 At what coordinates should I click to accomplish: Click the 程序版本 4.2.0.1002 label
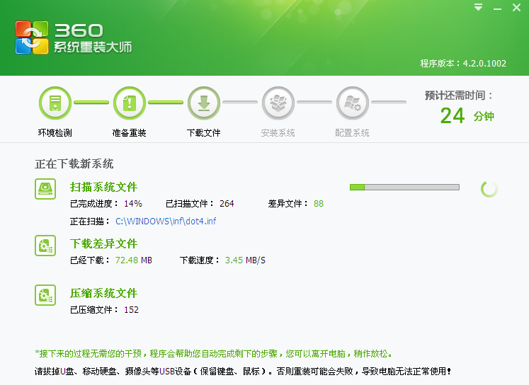pos(463,63)
